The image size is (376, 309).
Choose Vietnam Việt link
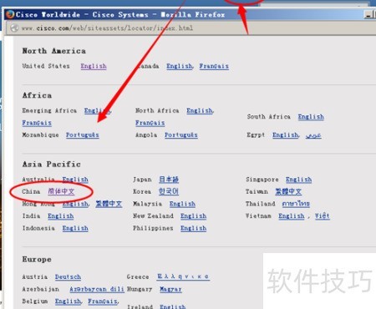pyautogui.click(x=323, y=216)
